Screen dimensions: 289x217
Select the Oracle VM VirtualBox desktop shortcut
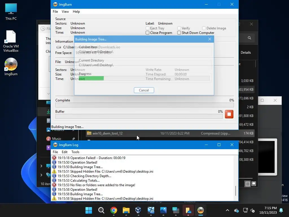11,41
